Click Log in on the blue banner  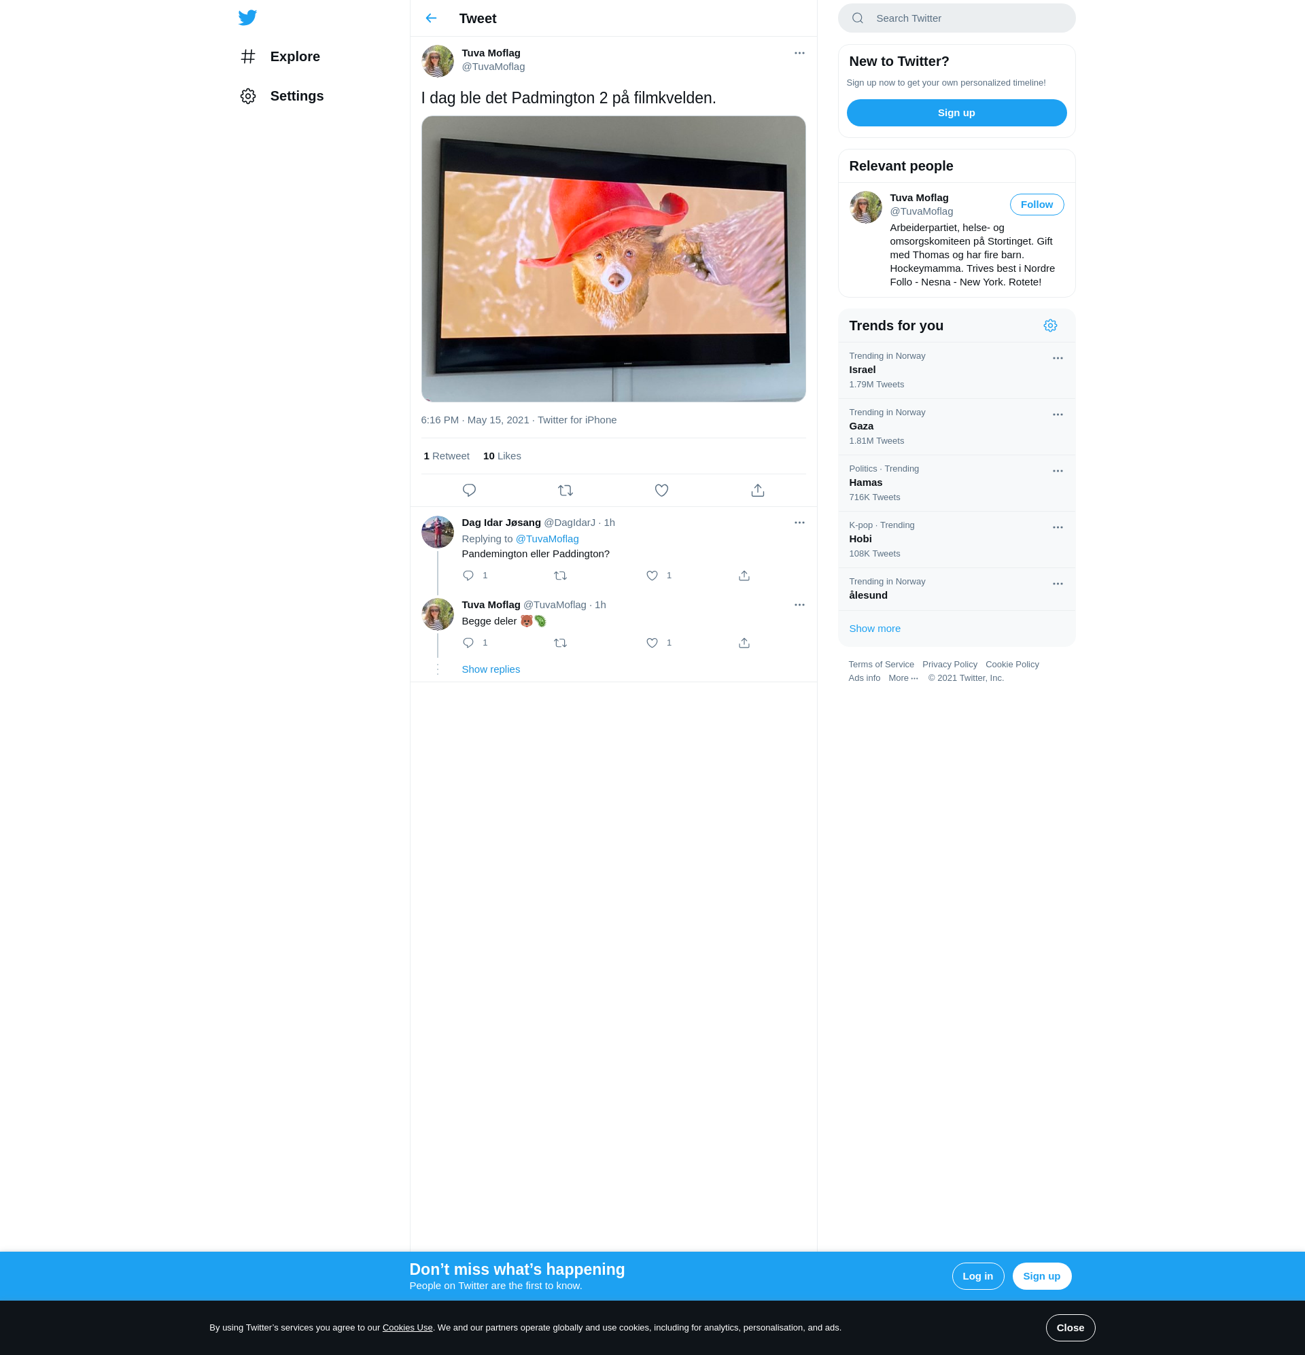(978, 1276)
